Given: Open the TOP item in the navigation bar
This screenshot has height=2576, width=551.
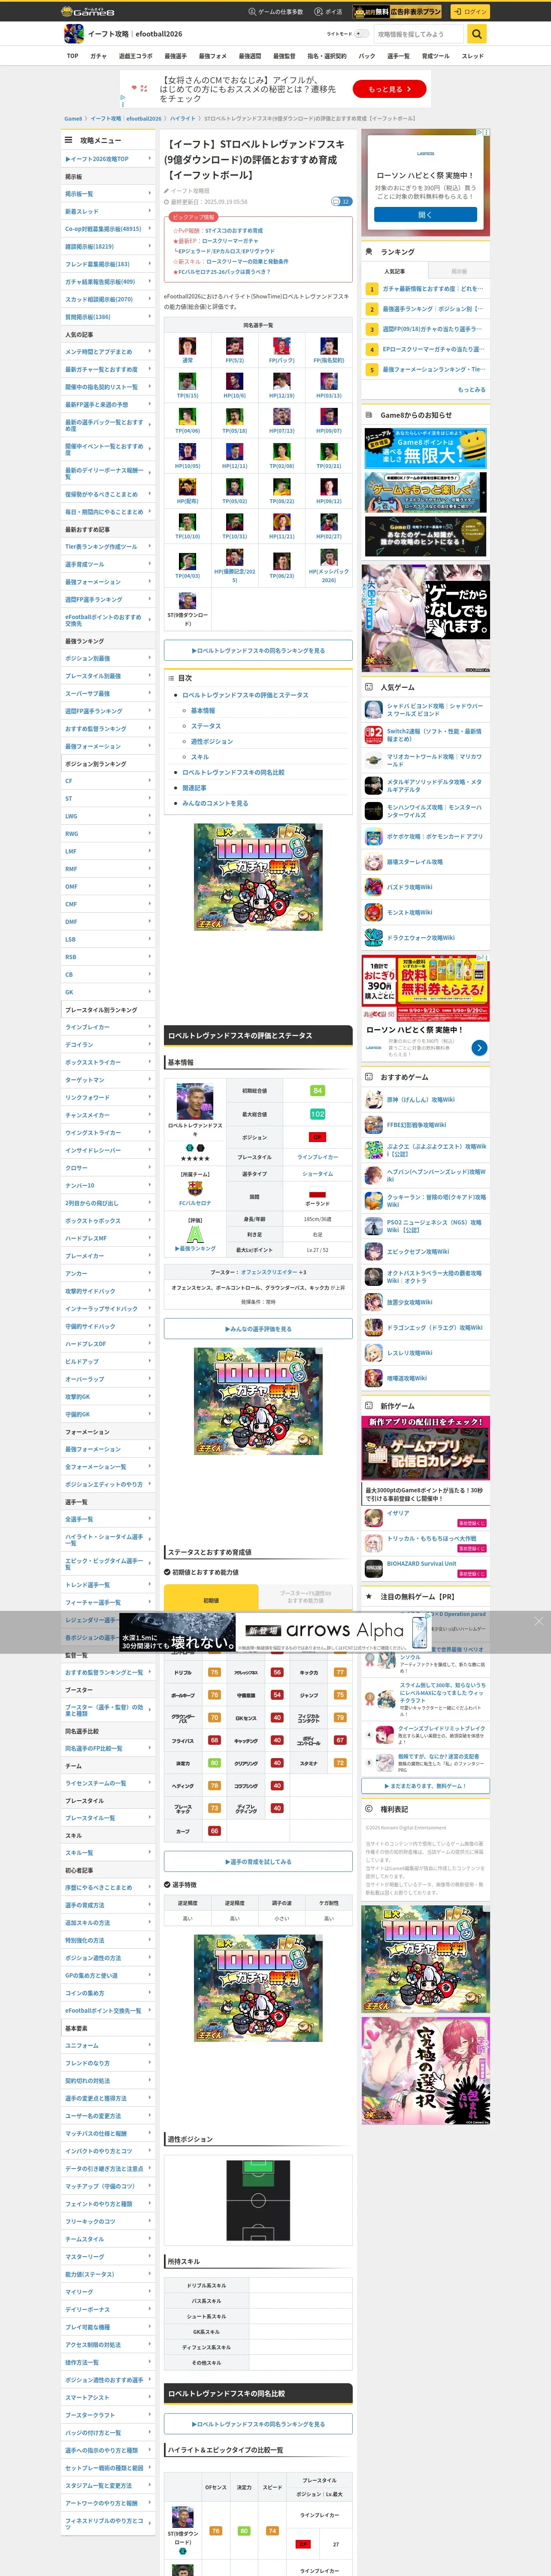Looking at the screenshot, I should pyautogui.click(x=72, y=56).
